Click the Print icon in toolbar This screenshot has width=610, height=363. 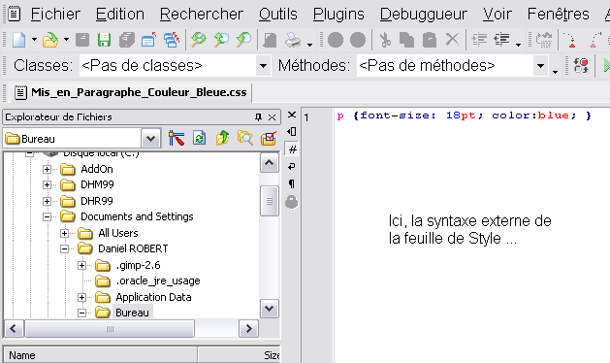tap(293, 40)
